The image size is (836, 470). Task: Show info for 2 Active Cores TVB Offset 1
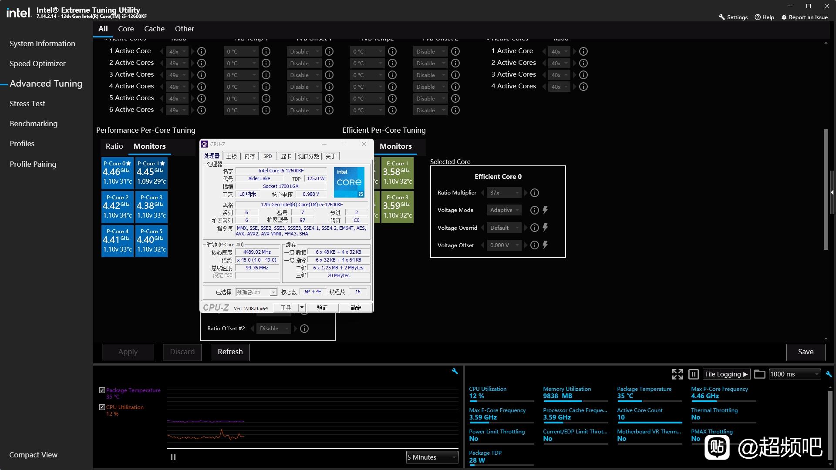click(x=329, y=63)
